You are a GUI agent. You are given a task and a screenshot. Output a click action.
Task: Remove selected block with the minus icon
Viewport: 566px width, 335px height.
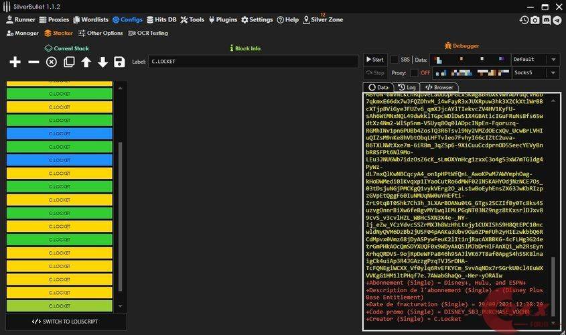33,62
